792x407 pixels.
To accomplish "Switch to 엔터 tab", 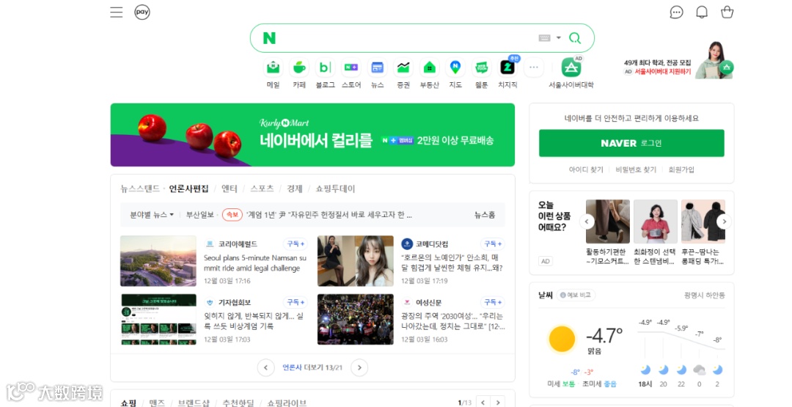I will (230, 188).
